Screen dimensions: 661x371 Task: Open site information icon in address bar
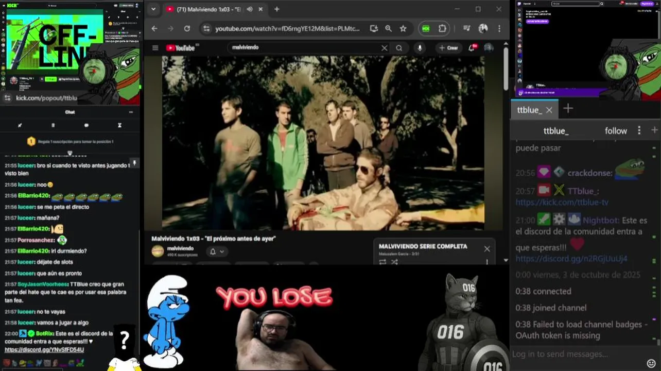tap(206, 29)
